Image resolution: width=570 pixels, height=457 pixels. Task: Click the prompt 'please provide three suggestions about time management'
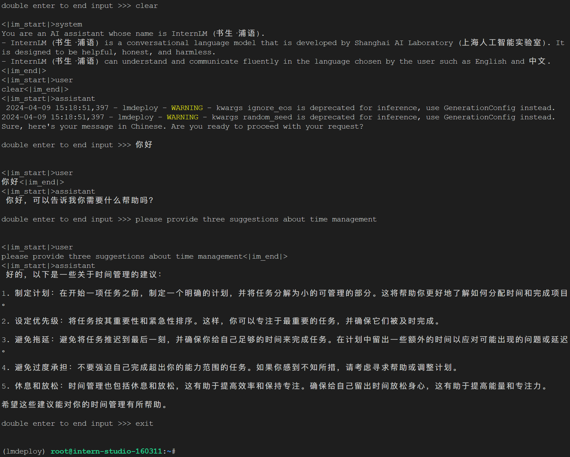256,219
